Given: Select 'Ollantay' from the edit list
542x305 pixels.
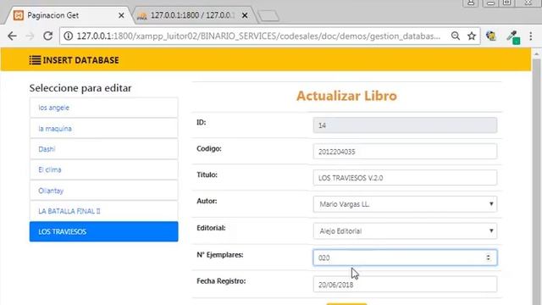Looking at the screenshot, I should (103, 191).
